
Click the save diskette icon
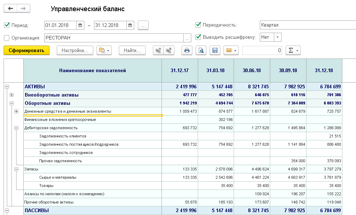215,51
